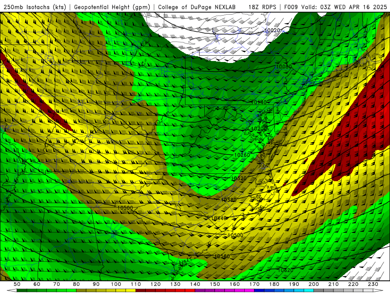
Task: Click the 10620 height contour label
Action: click(x=286, y=270)
